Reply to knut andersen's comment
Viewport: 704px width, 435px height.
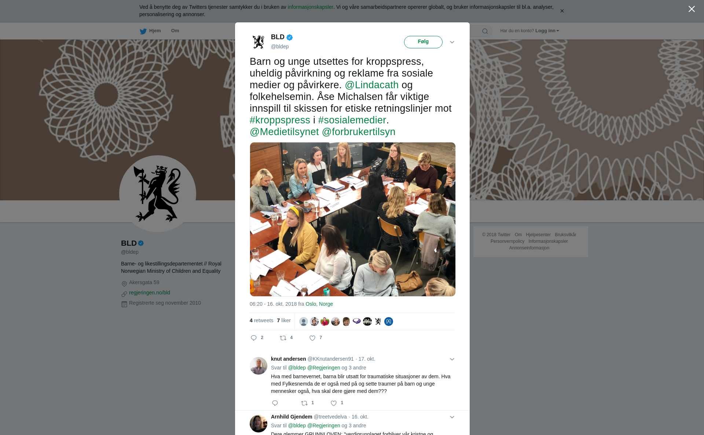pos(275,403)
